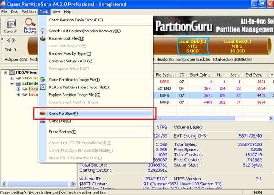Select the EXTEND partition row
The width and height of the screenshot is (274, 195).
pos(214,88)
